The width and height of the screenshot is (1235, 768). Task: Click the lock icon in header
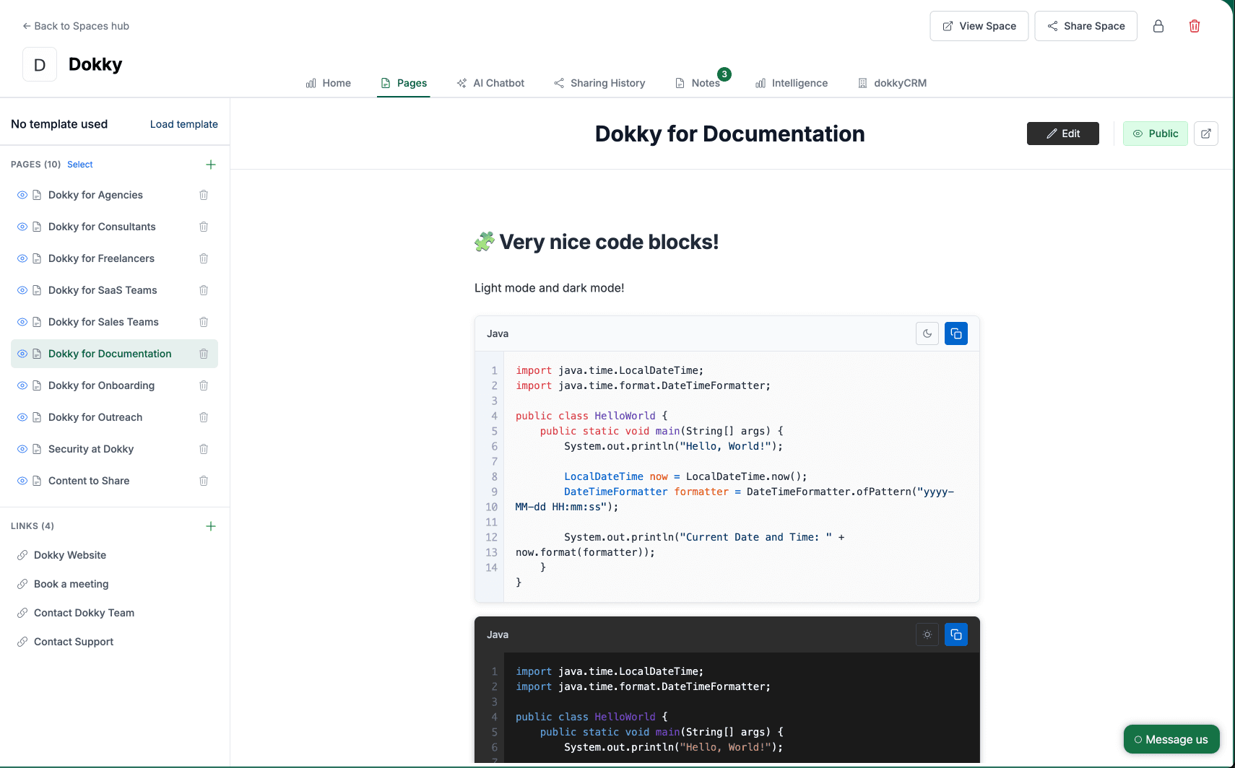(x=1158, y=26)
